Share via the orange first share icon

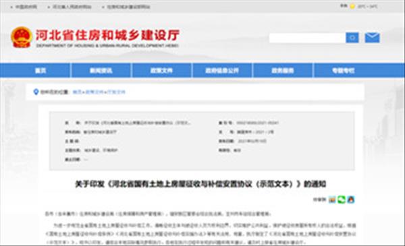(x=332, y=199)
